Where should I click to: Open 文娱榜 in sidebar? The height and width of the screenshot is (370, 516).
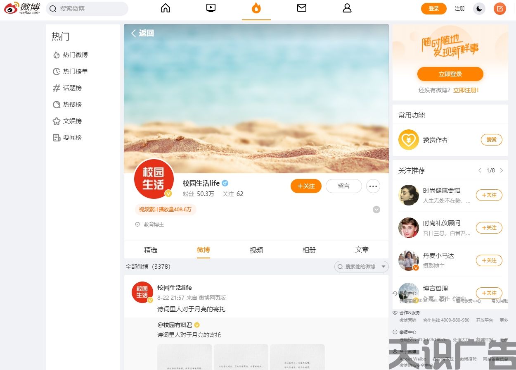pos(67,121)
